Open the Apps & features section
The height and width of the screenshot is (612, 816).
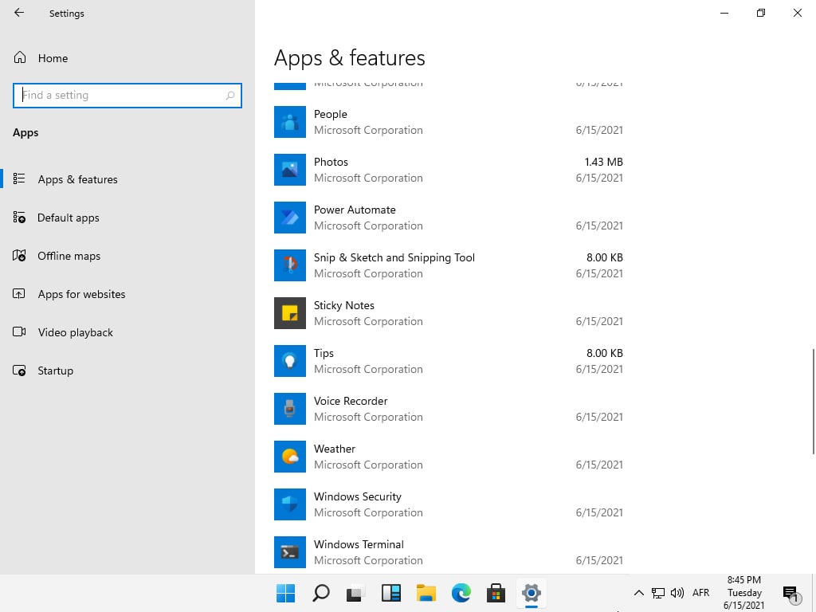[127, 179]
